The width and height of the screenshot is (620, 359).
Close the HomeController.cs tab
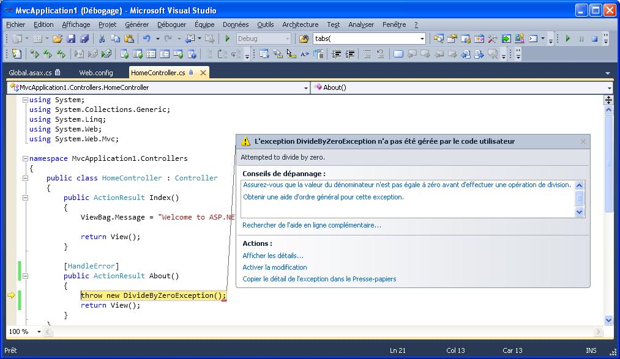coord(203,73)
